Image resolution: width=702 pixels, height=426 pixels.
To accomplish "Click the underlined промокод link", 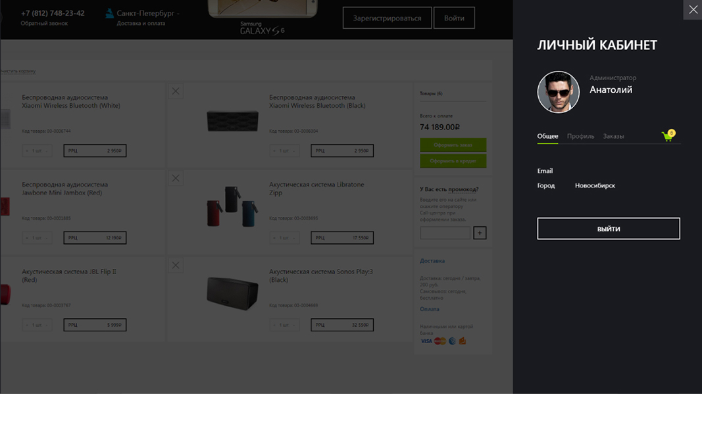I will tap(463, 189).
